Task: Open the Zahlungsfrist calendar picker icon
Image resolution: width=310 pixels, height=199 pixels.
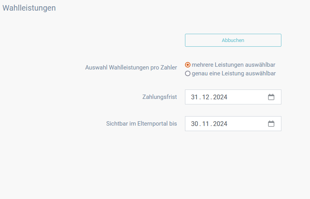Action: click(271, 97)
